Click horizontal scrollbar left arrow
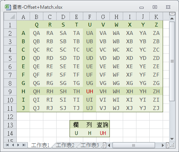 coord(109,145)
